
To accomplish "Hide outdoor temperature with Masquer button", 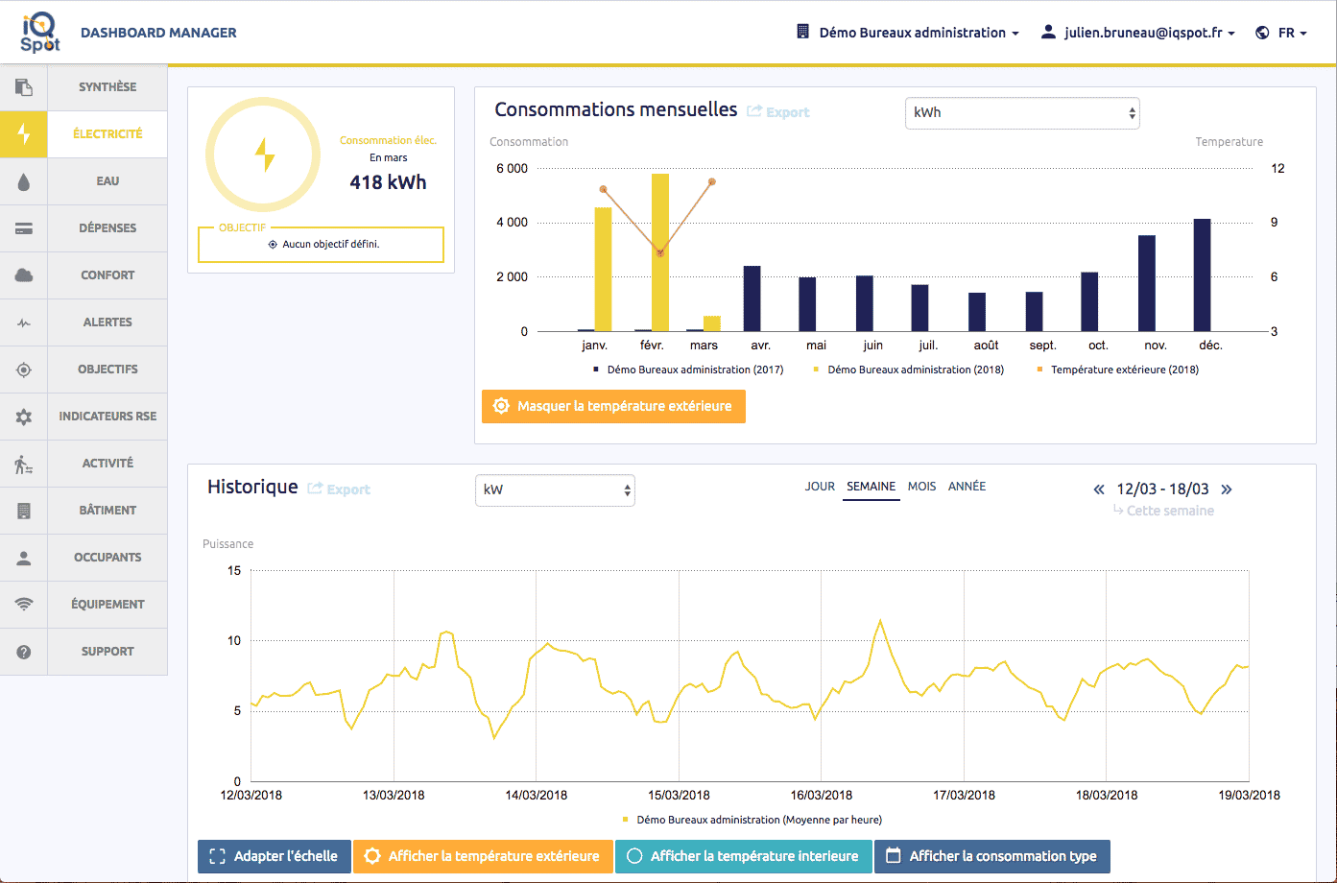I will pyautogui.click(x=613, y=406).
